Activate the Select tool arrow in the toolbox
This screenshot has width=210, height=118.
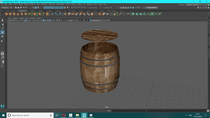pos(2,20)
